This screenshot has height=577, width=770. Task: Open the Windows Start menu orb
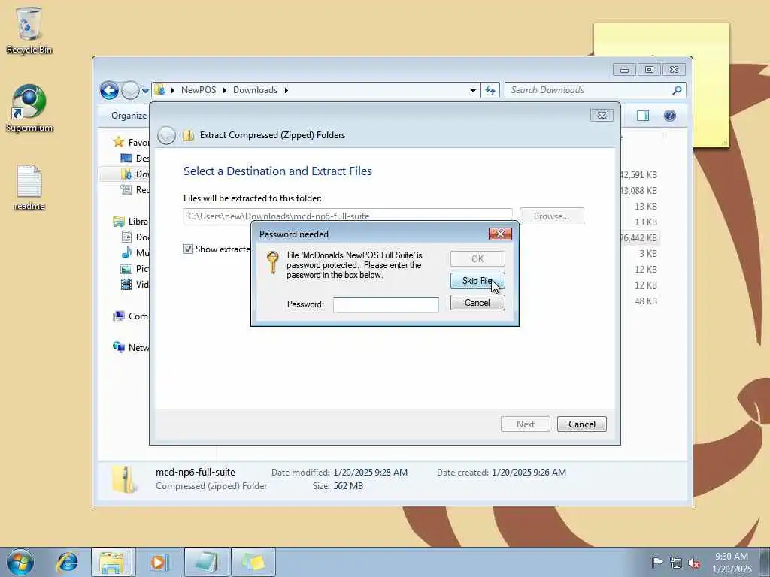20,562
